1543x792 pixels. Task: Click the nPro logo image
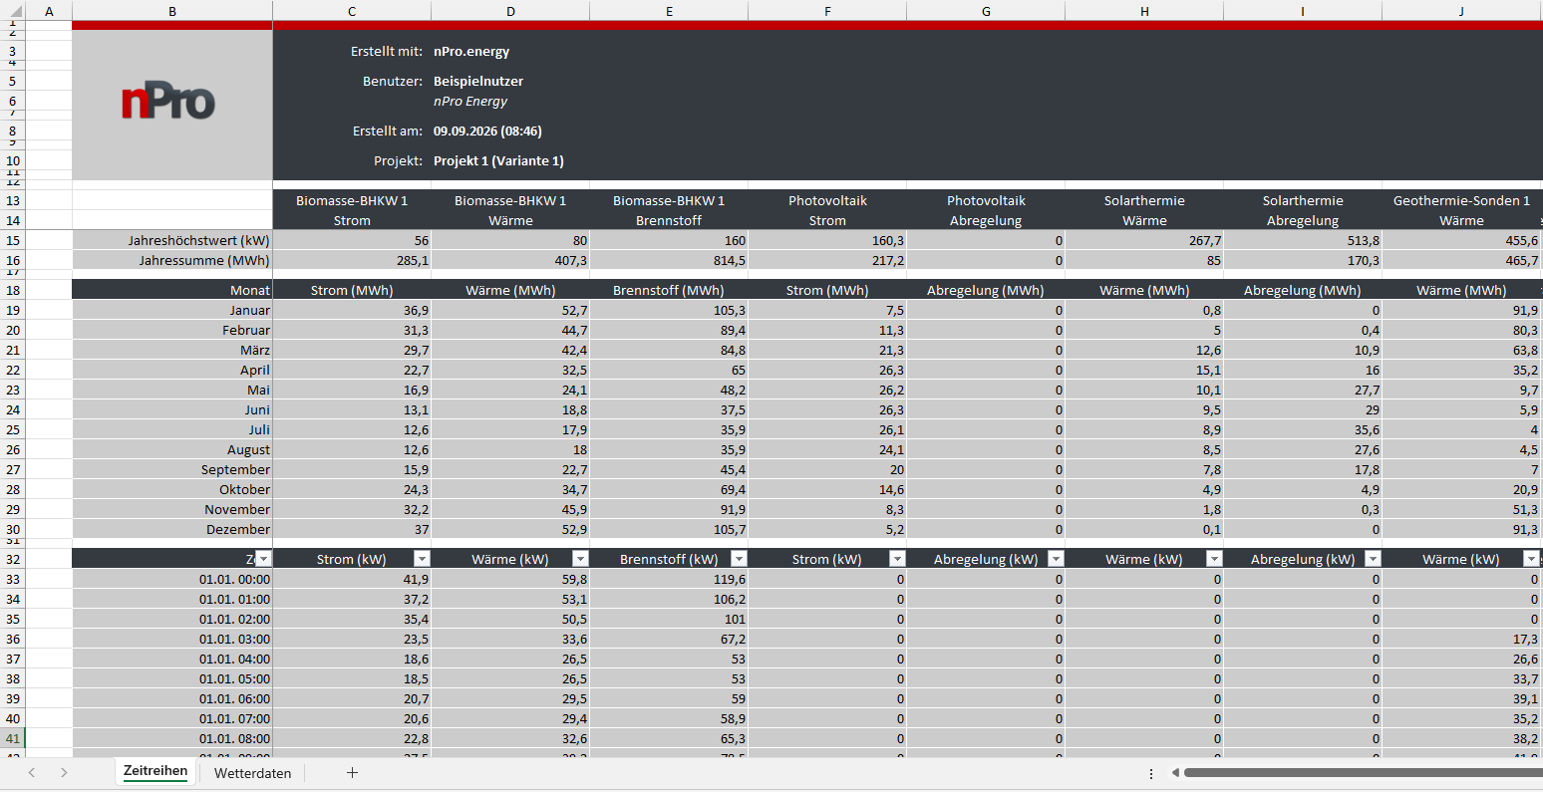point(168,103)
